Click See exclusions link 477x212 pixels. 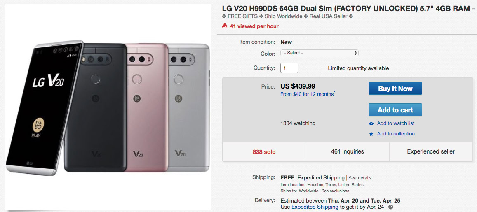[335, 191]
